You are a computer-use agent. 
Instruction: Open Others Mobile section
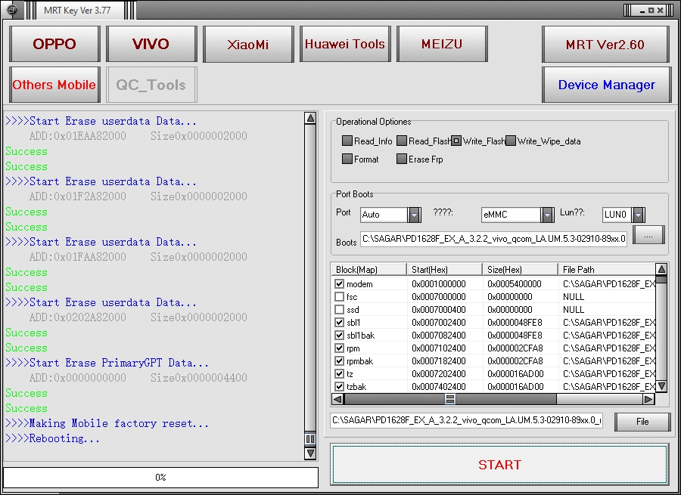[54, 85]
